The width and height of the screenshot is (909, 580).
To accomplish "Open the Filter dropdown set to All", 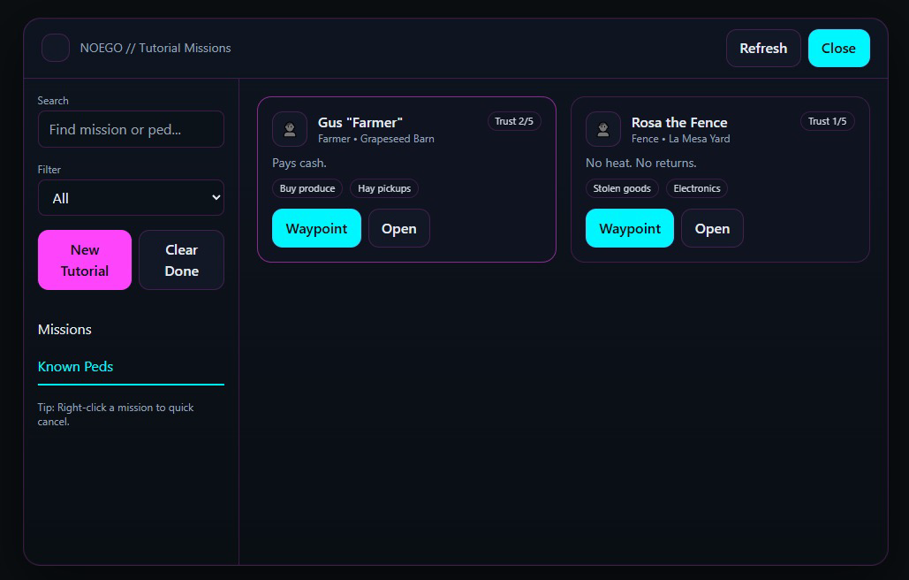I will (x=131, y=198).
